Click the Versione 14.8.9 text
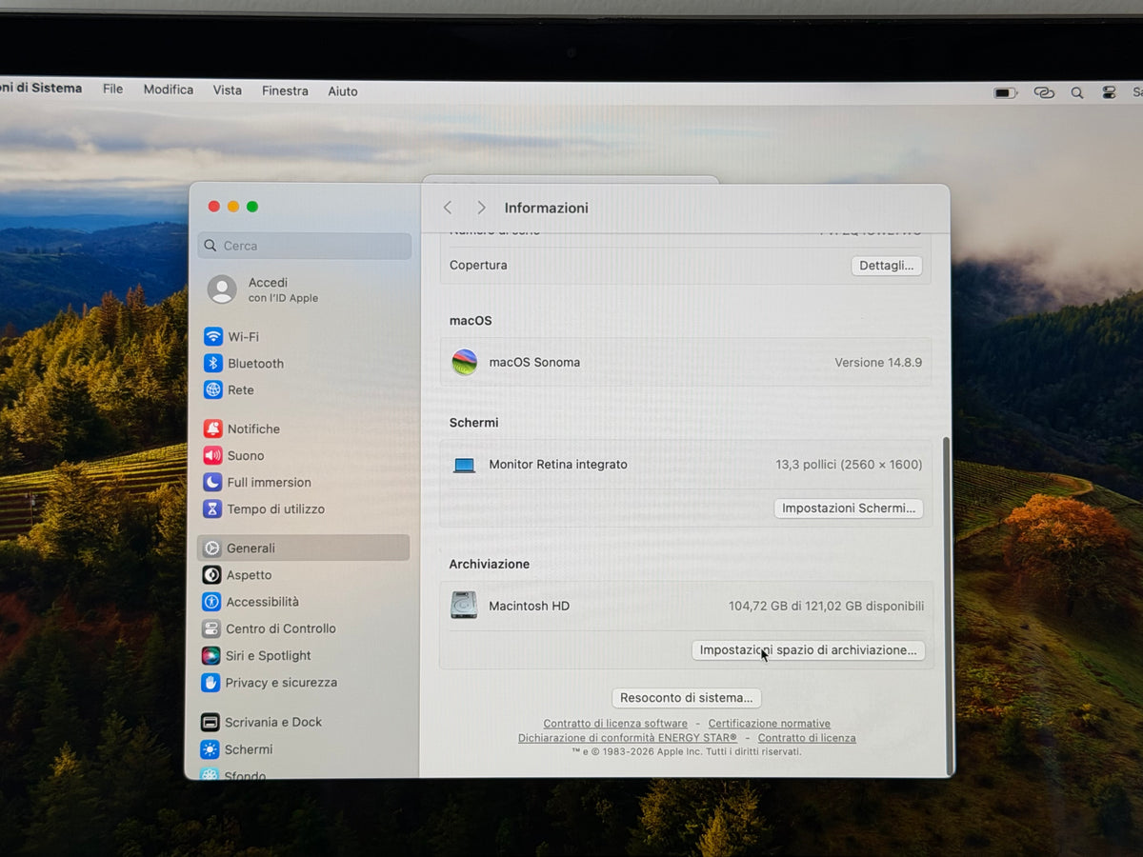This screenshot has width=1143, height=857. click(878, 363)
